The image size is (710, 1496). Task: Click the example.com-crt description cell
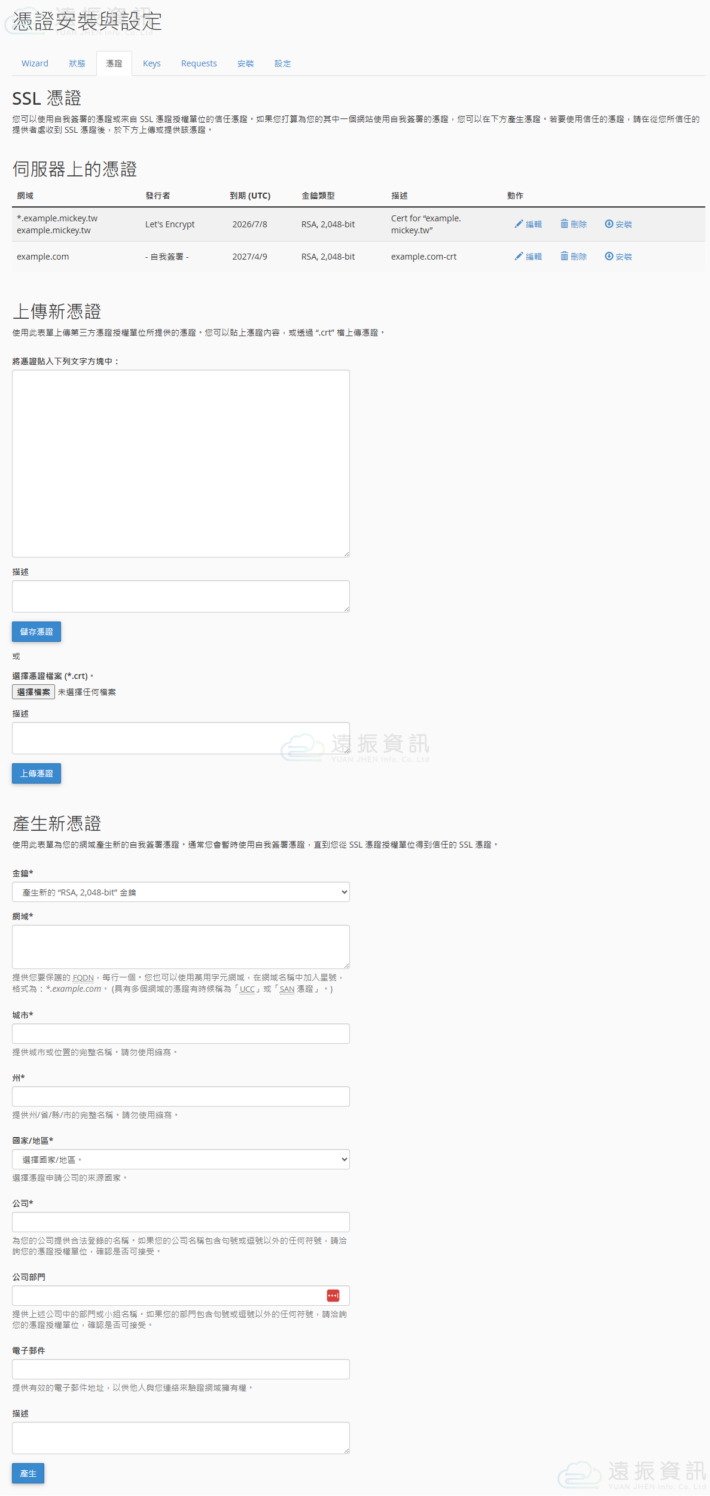click(x=423, y=257)
